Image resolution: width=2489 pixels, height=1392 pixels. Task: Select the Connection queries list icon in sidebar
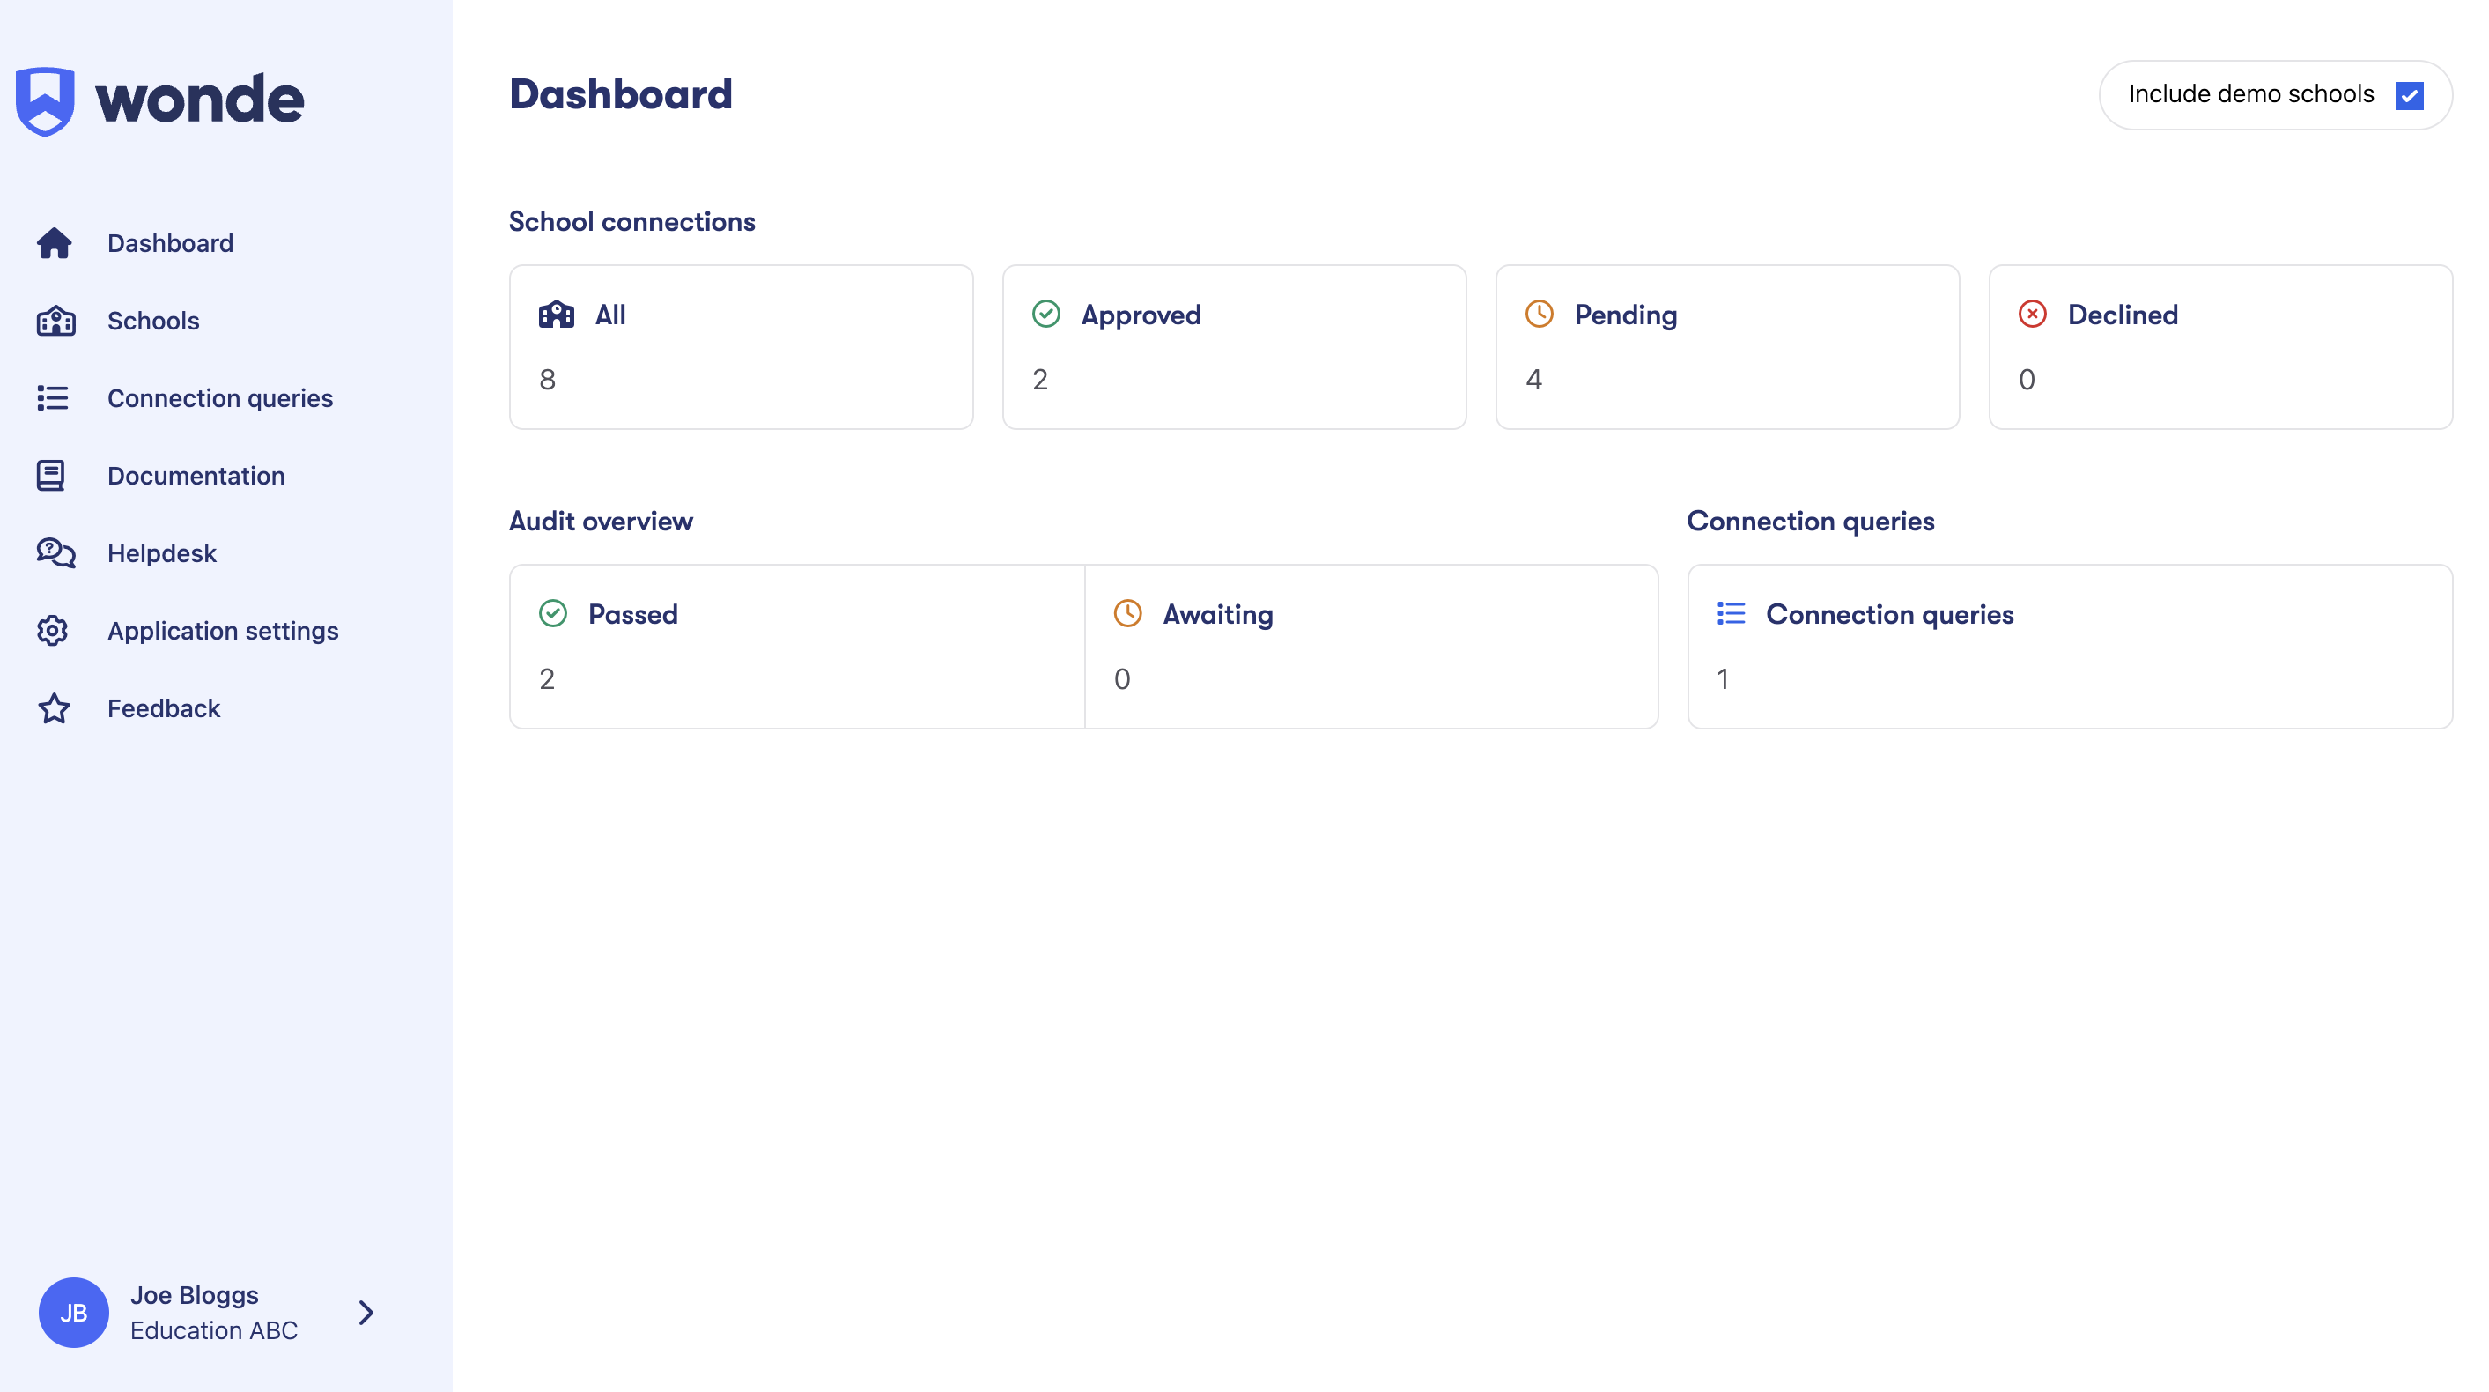[x=53, y=398]
